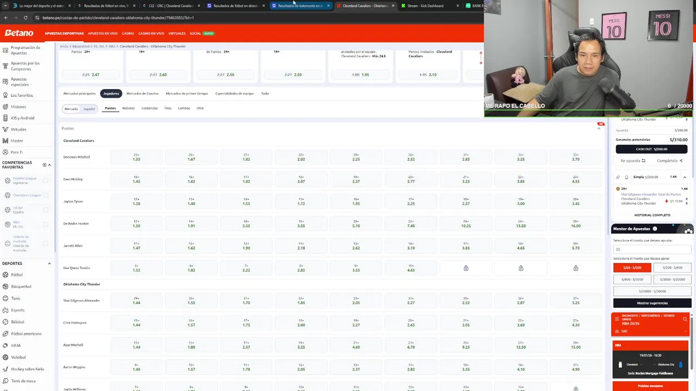Go back with the browser back arrow
This screenshot has width=696, height=391.
(x=5, y=17)
